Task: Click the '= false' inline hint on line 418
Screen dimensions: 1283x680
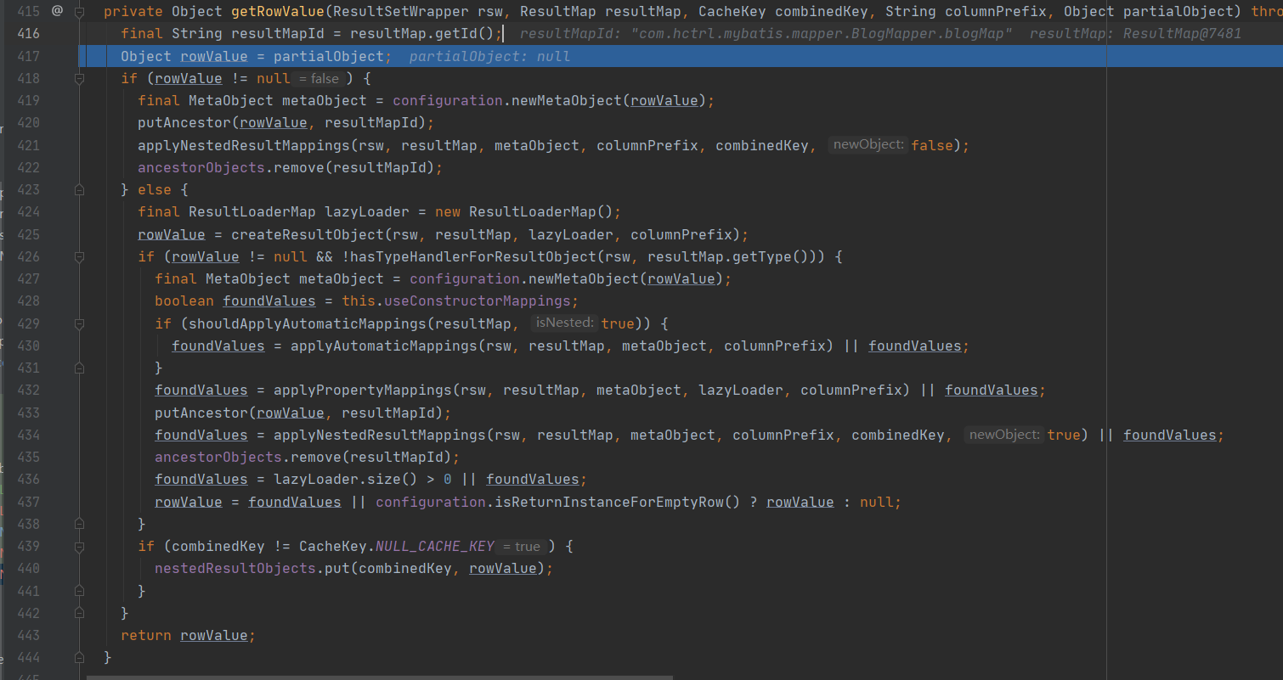Action: coord(319,79)
